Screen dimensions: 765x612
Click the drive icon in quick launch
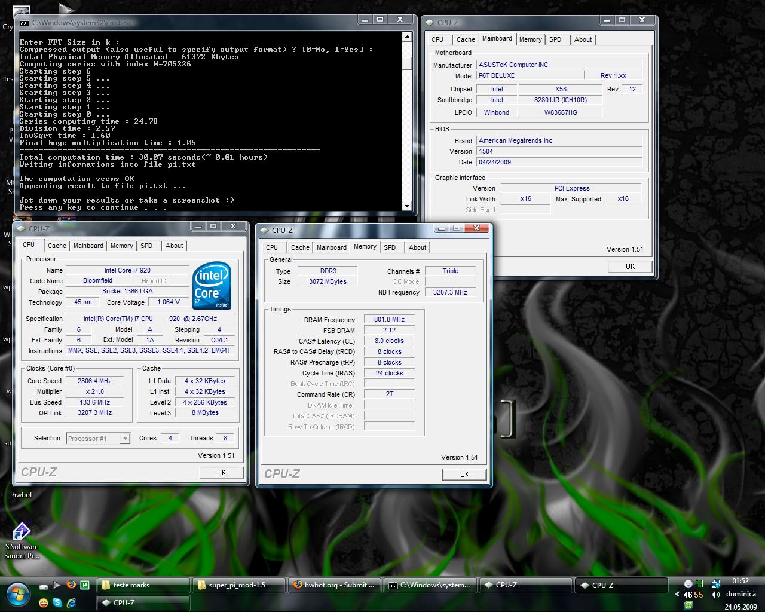[42, 585]
